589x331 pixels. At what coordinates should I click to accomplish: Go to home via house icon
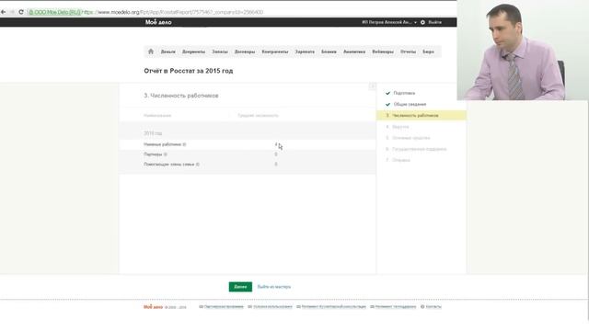click(x=151, y=51)
